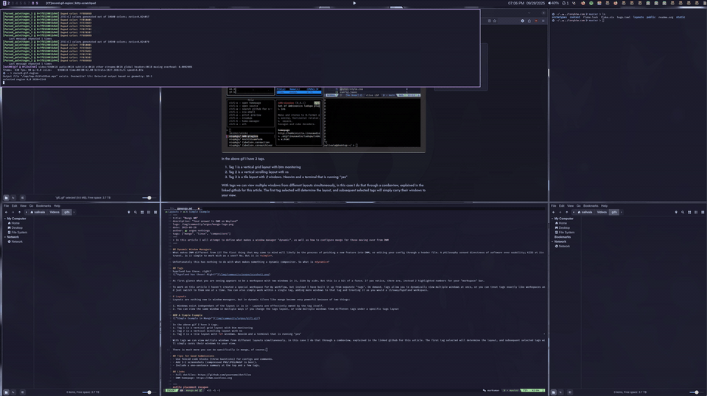Open search in the left file manager

136,212
